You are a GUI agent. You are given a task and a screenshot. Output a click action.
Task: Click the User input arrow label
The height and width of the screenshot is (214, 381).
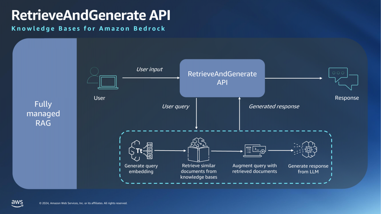(149, 69)
